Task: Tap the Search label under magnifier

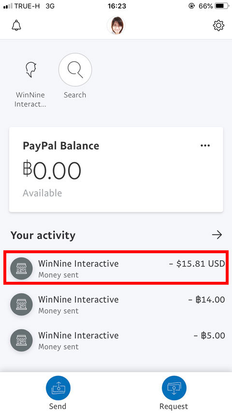Action: click(x=75, y=95)
